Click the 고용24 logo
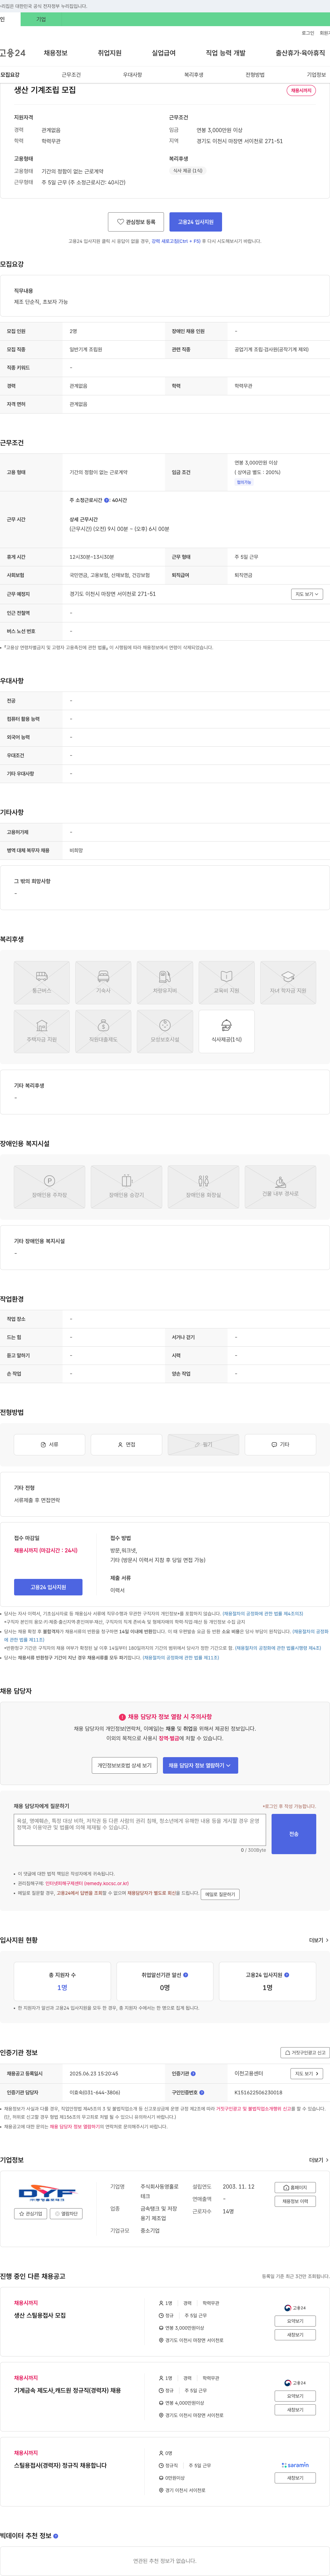 (x=13, y=53)
